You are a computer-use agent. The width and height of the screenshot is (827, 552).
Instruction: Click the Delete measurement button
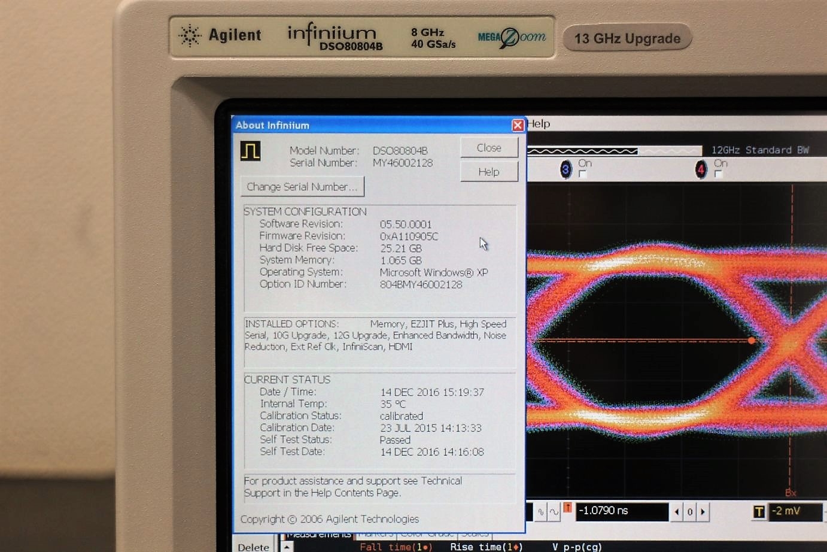pyautogui.click(x=253, y=547)
